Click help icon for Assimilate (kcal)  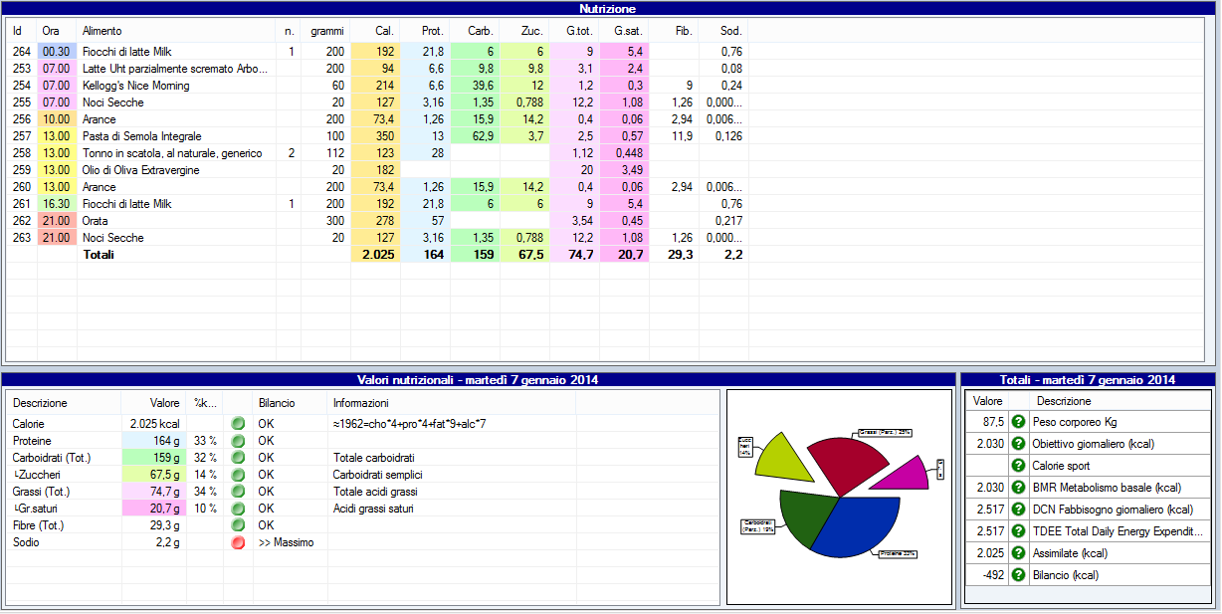(1018, 553)
